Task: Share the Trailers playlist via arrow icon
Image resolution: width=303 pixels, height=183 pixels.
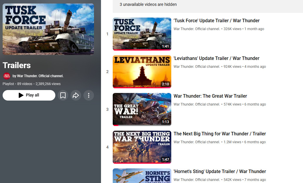Action: pyautogui.click(x=76, y=95)
